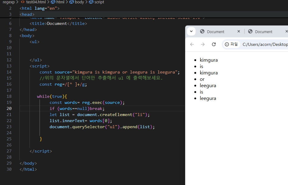The image size is (288, 185).
Task: Click the site info icon labeled 파일
Action: pos(231,44)
